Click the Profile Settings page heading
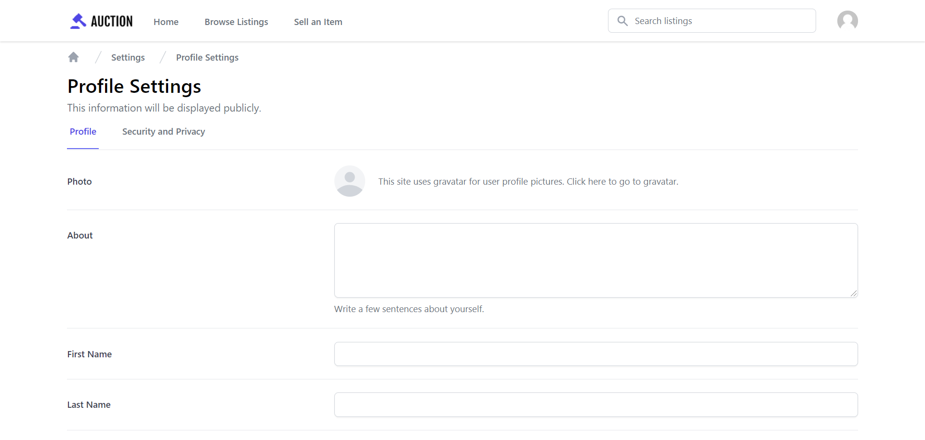 (x=134, y=87)
